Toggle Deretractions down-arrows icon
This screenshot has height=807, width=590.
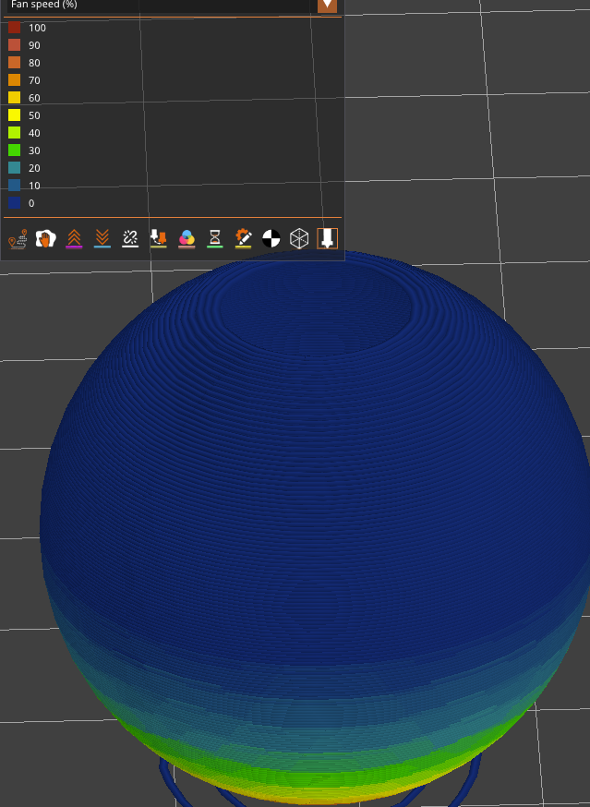(x=102, y=239)
